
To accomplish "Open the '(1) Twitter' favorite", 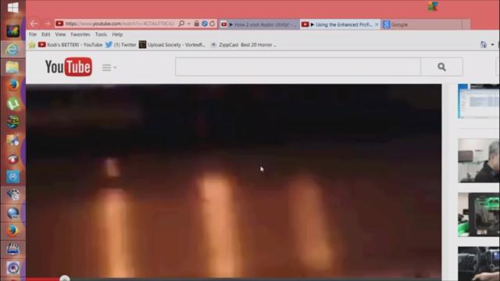I will (121, 45).
